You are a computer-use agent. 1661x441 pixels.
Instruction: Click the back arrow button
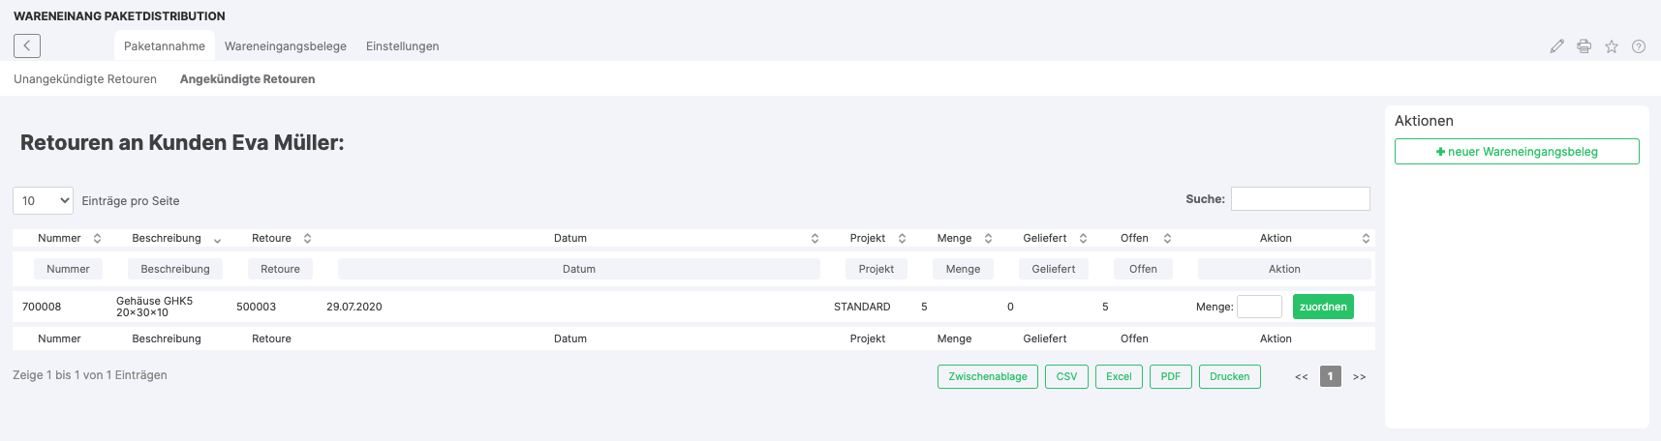(x=27, y=45)
